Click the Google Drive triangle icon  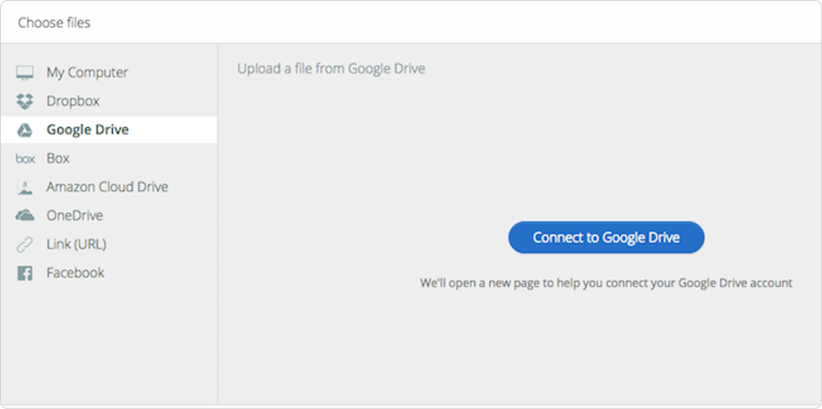(x=24, y=130)
